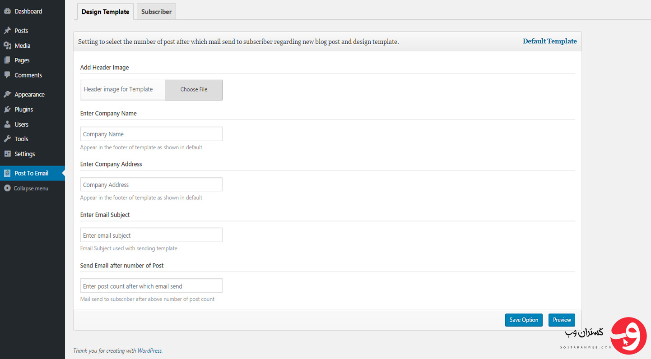Screen dimensions: 651x359
Task: Click the Posts pushpin icon
Action: pyautogui.click(x=7, y=31)
